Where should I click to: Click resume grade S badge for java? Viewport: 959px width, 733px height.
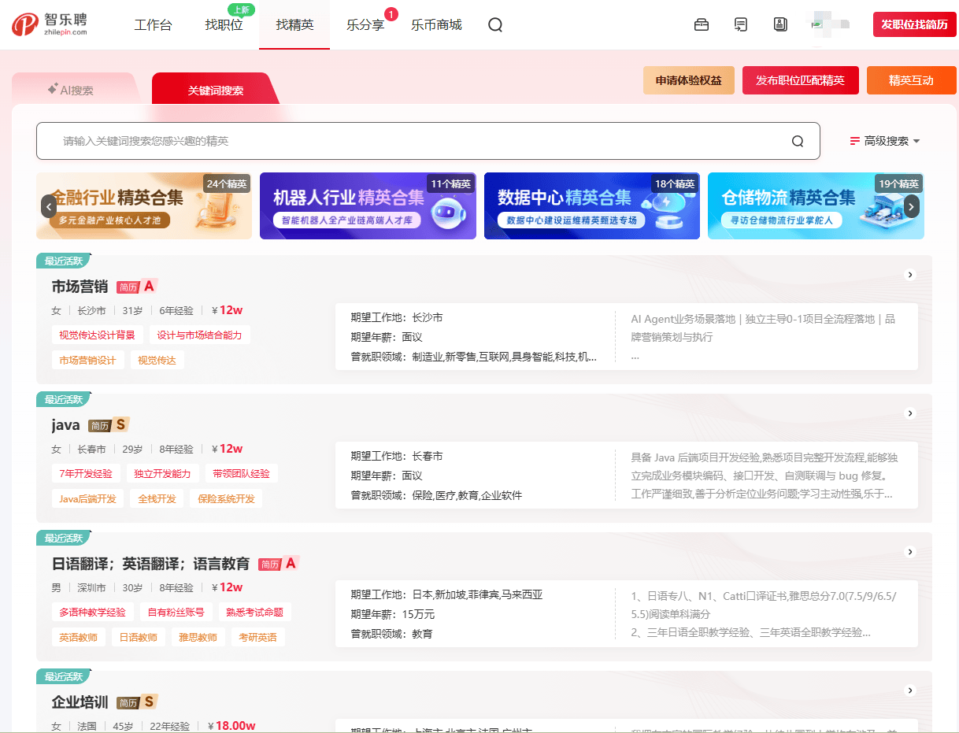(x=109, y=425)
